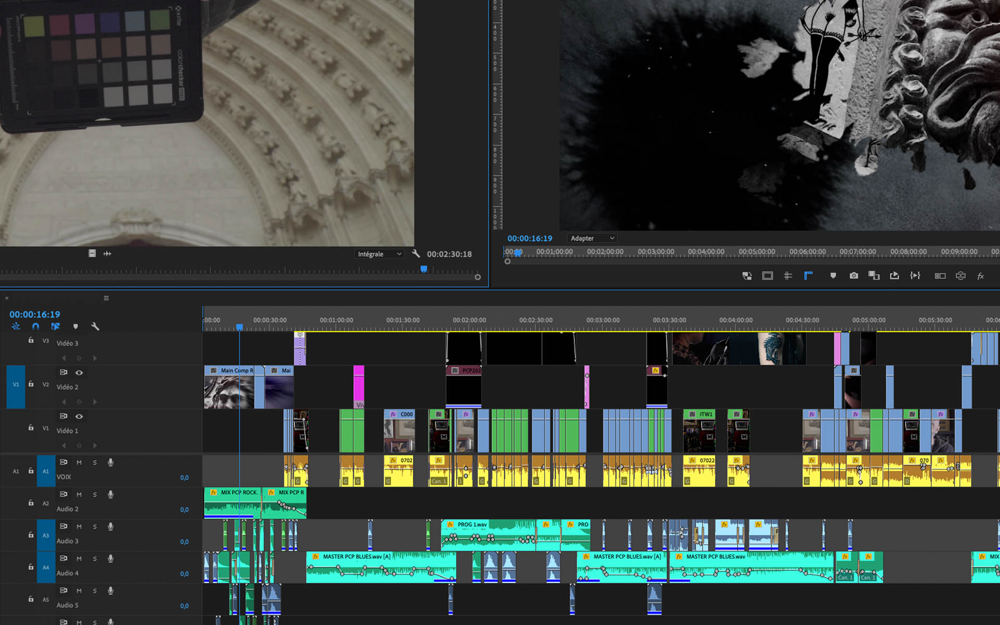The height and width of the screenshot is (625, 1000).
Task: Toggle lock on Audio 5 track
Action: point(31,599)
